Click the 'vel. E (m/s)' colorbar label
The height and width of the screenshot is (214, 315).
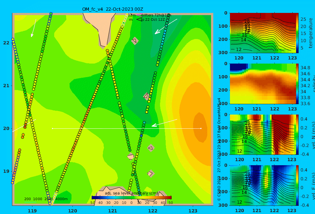(314, 186)
